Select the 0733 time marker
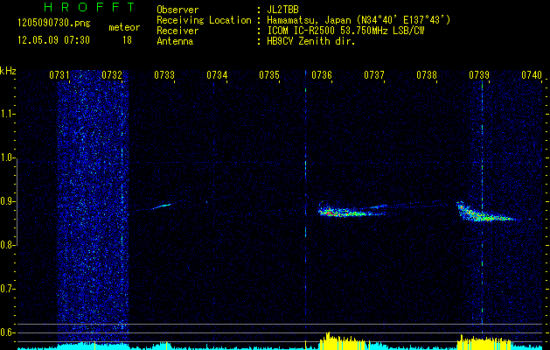 164,75
